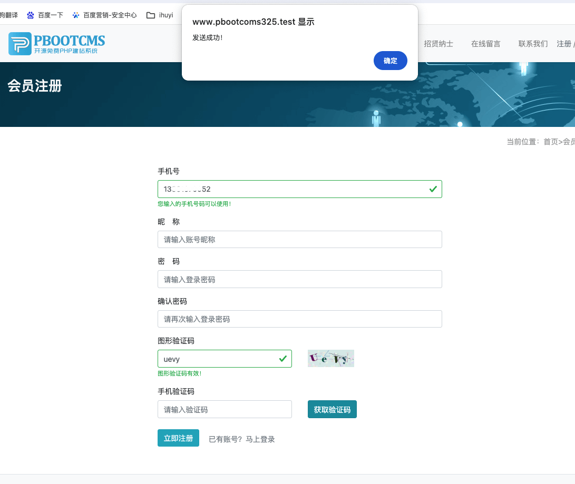Viewport: 575px width, 484px height.
Task: Focus the 手机号 input field
Action: (x=299, y=189)
